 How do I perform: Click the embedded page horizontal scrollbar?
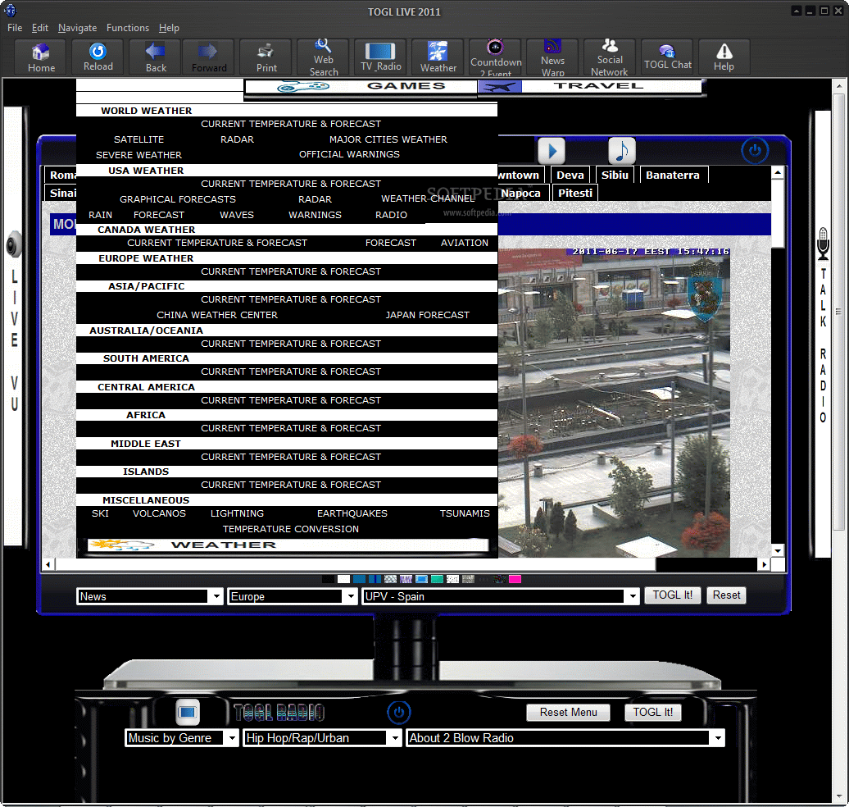point(355,565)
